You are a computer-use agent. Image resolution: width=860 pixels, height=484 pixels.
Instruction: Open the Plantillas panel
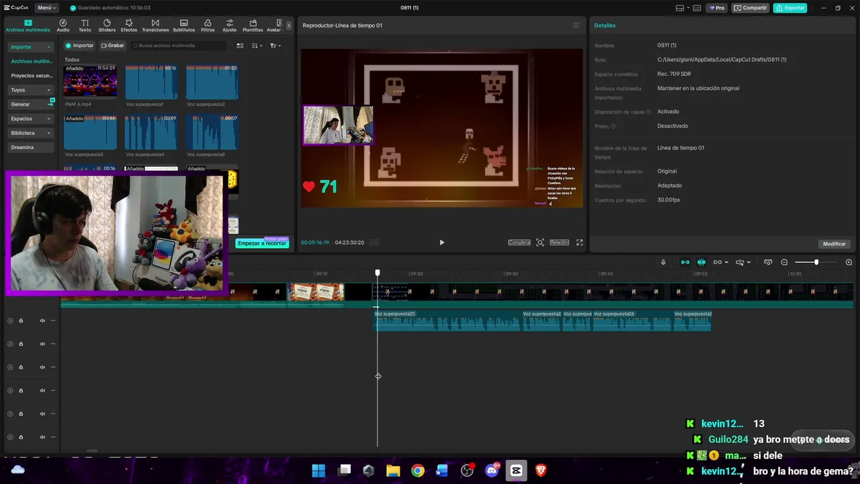pyautogui.click(x=253, y=26)
